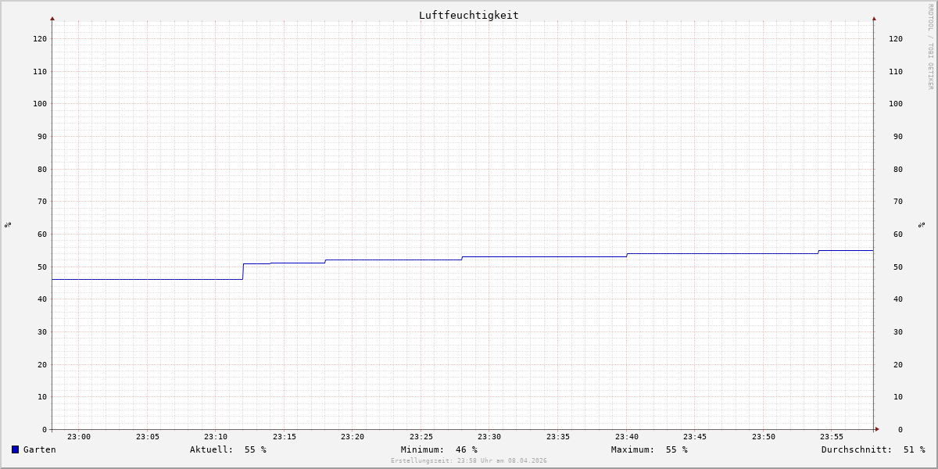Click the % unit label beside the right axis
The image size is (938, 469).
point(922,224)
